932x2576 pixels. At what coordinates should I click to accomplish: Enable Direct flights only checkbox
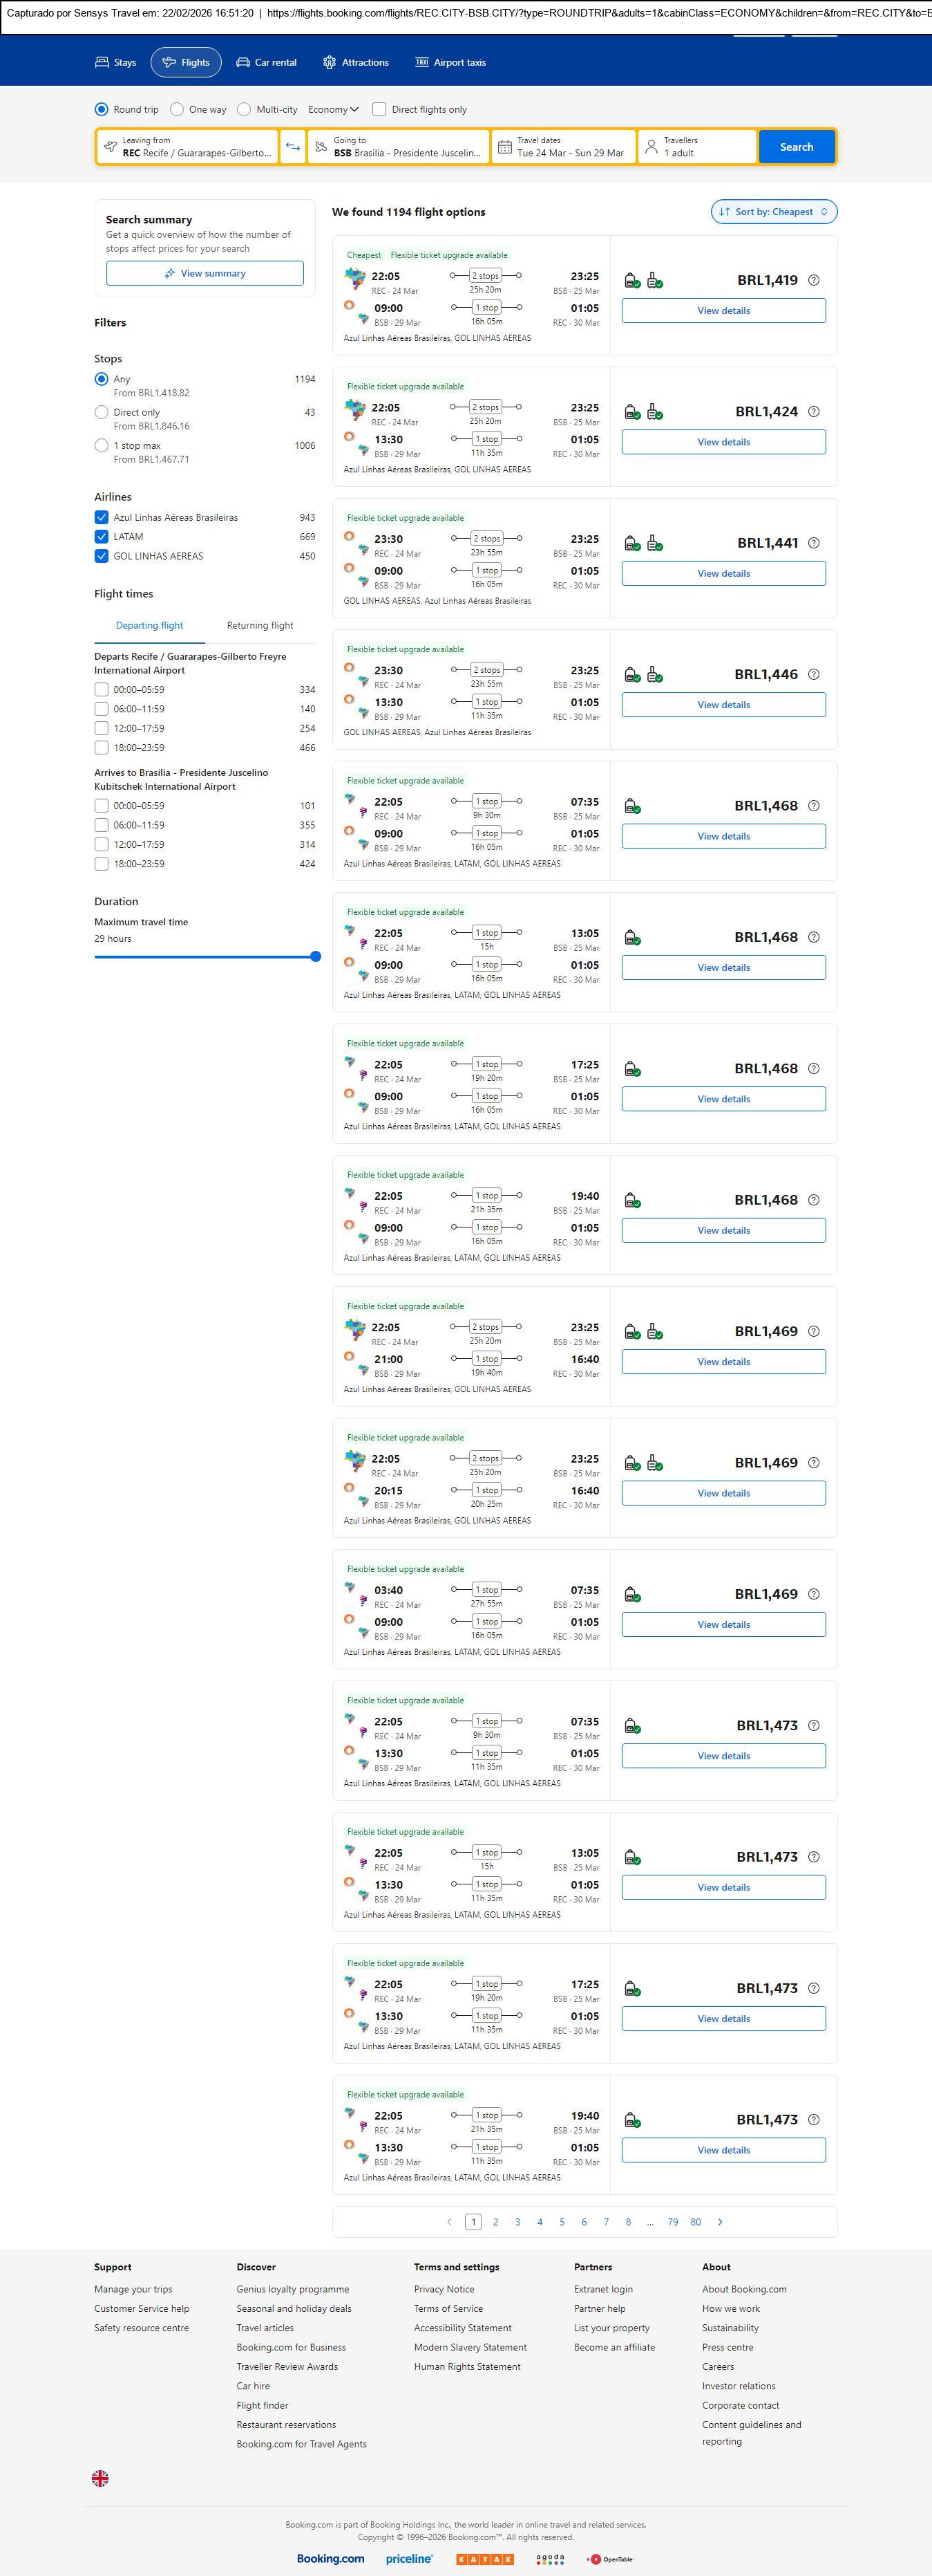[379, 110]
